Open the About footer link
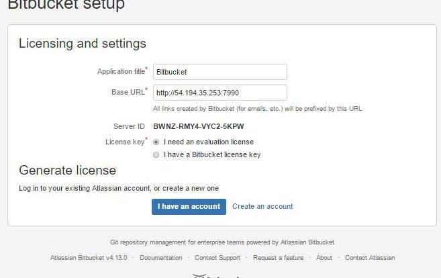441x278 pixels. [x=324, y=257]
